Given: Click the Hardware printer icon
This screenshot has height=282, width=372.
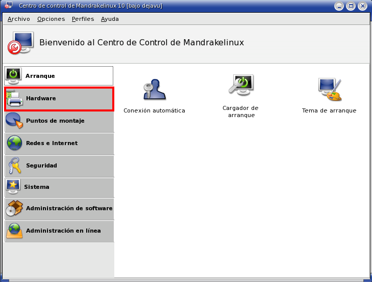Looking at the screenshot, I should point(14,98).
